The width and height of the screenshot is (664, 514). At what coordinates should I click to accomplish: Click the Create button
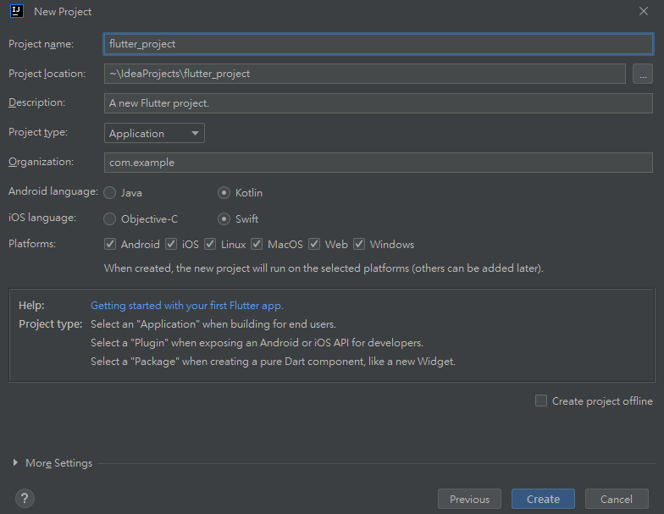[x=543, y=499]
